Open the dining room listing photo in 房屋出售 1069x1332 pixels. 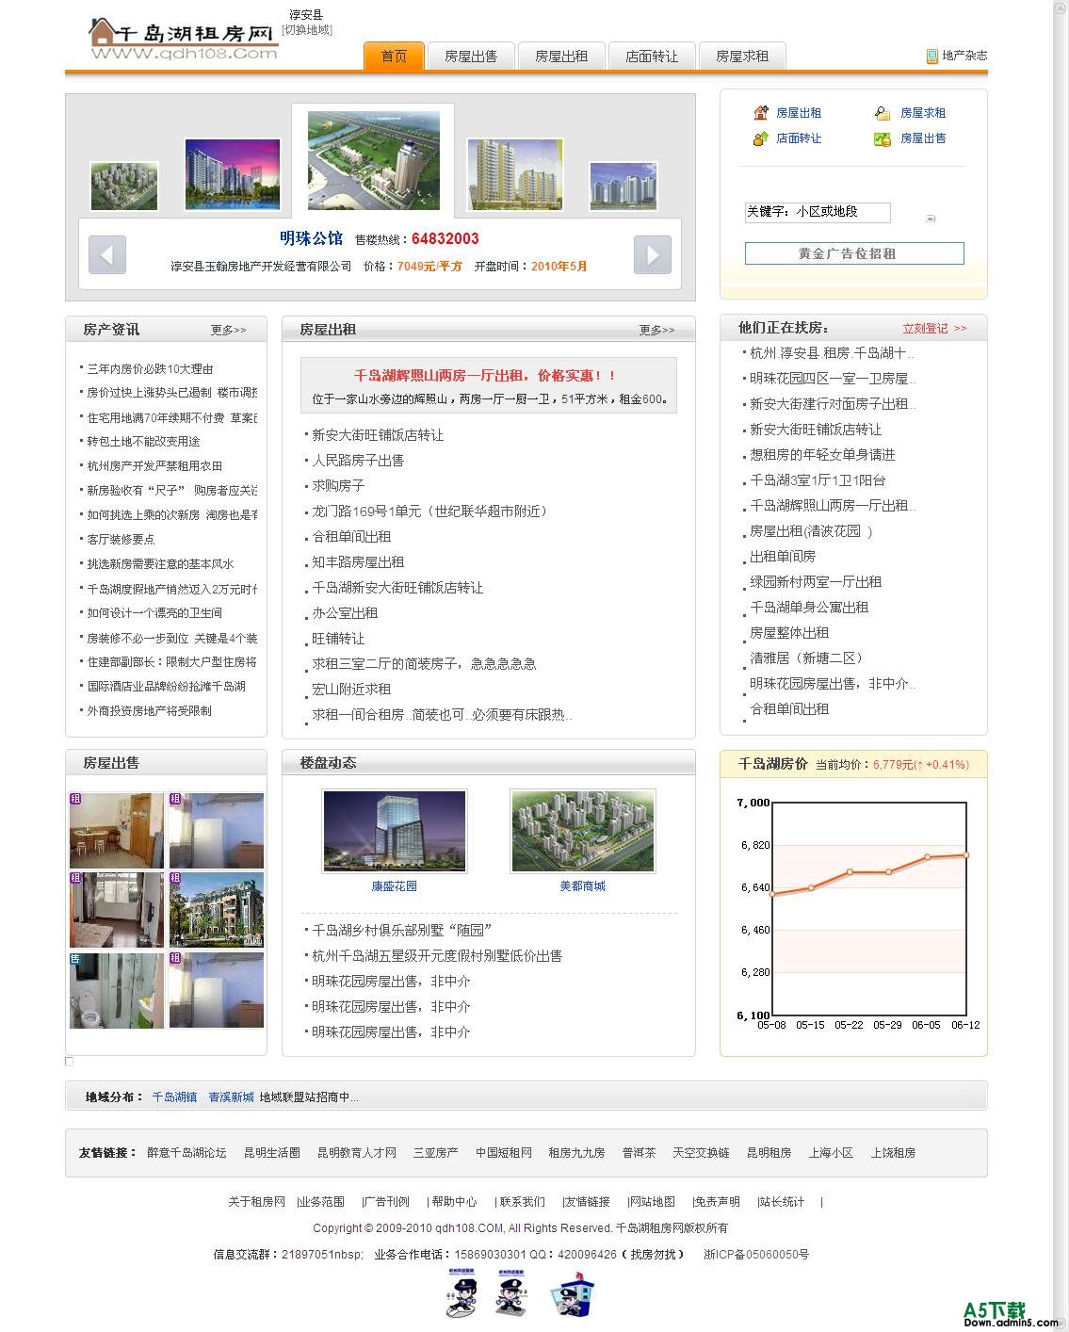point(116,830)
